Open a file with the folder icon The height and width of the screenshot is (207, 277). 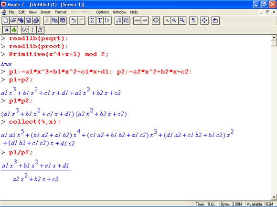(x=13, y=20)
